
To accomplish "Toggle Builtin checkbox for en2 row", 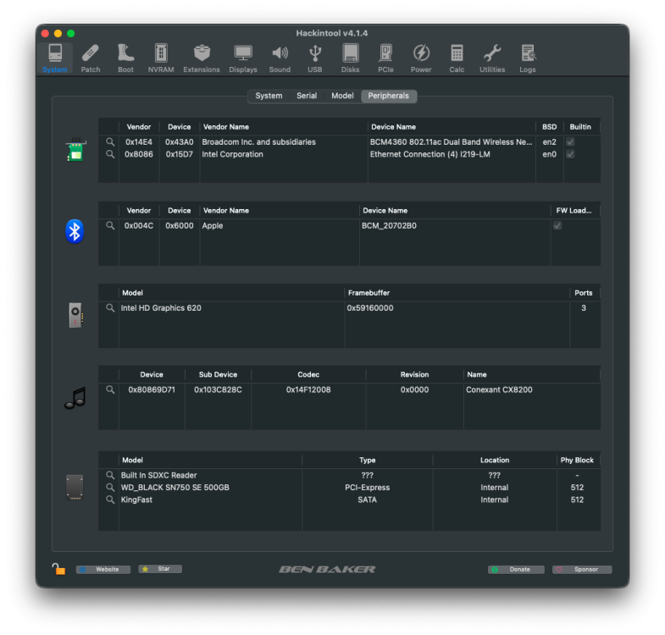I will tap(570, 141).
